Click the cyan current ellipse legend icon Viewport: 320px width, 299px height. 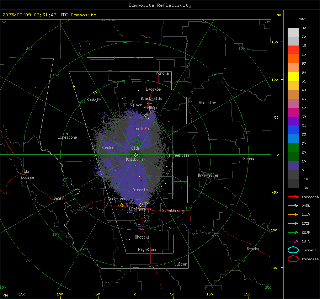pyautogui.click(x=293, y=250)
